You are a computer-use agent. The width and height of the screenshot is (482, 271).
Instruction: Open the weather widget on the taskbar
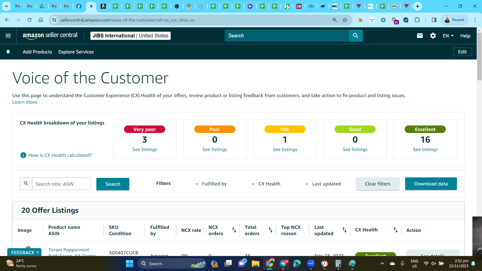[x=21, y=263]
